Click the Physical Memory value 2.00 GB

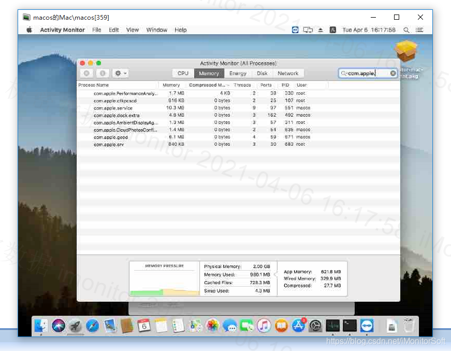261,266
